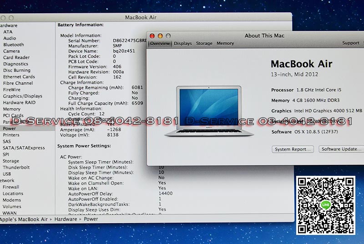The height and width of the screenshot is (244, 364).
Task: Zoom the About This Mac window
Action: [168, 36]
